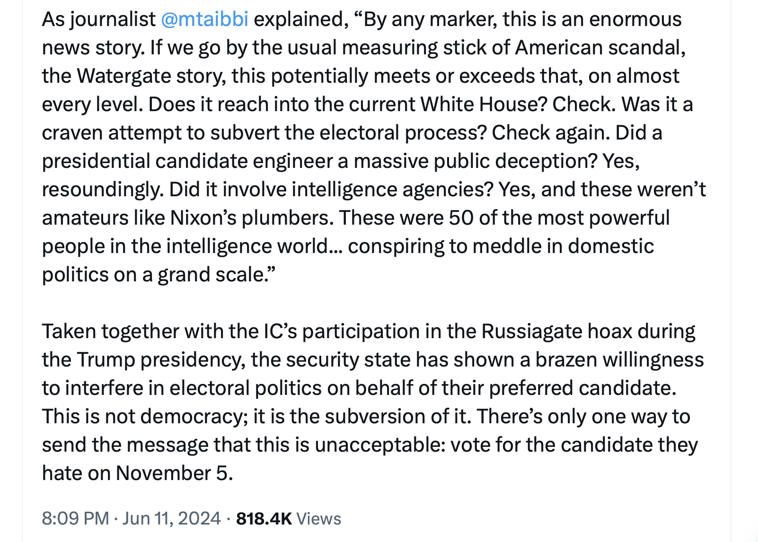Click the Jun 11, 2024 post date

pyautogui.click(x=171, y=518)
